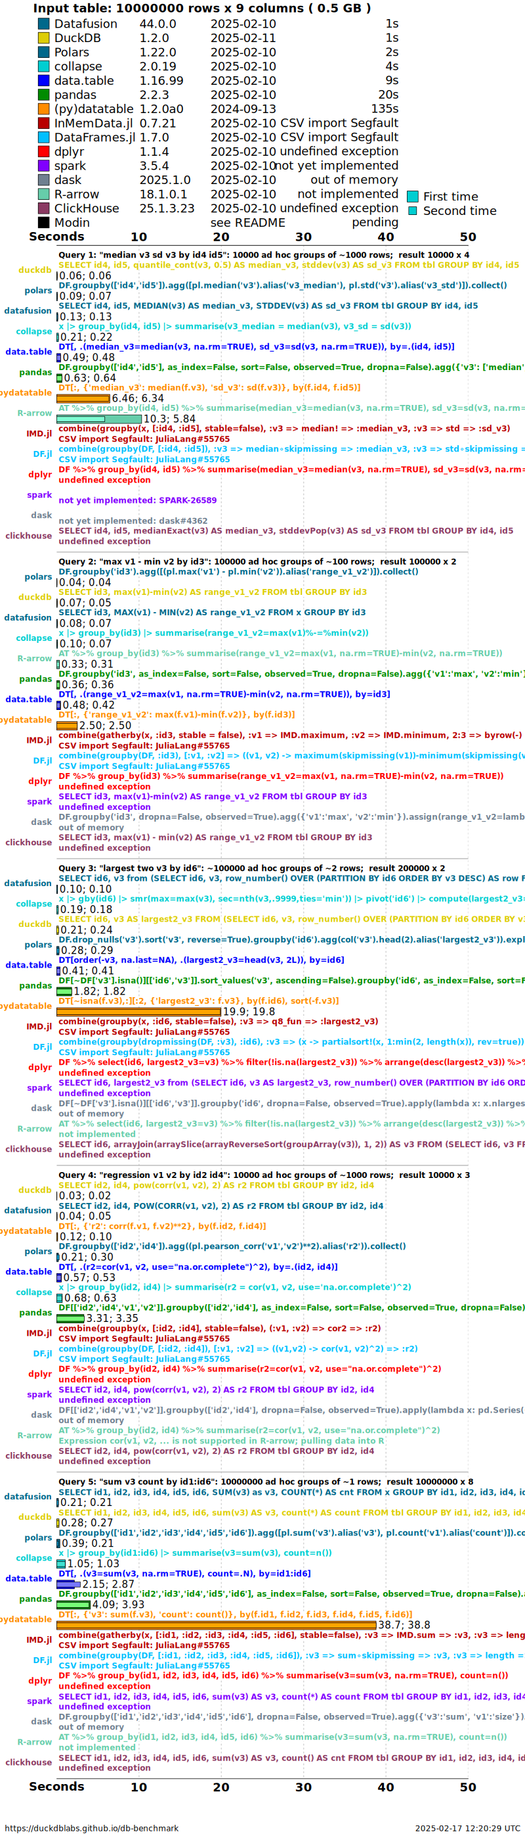Click the dplyr red legend swatch
Screen dimensions: 525x1834
pyautogui.click(x=43, y=152)
